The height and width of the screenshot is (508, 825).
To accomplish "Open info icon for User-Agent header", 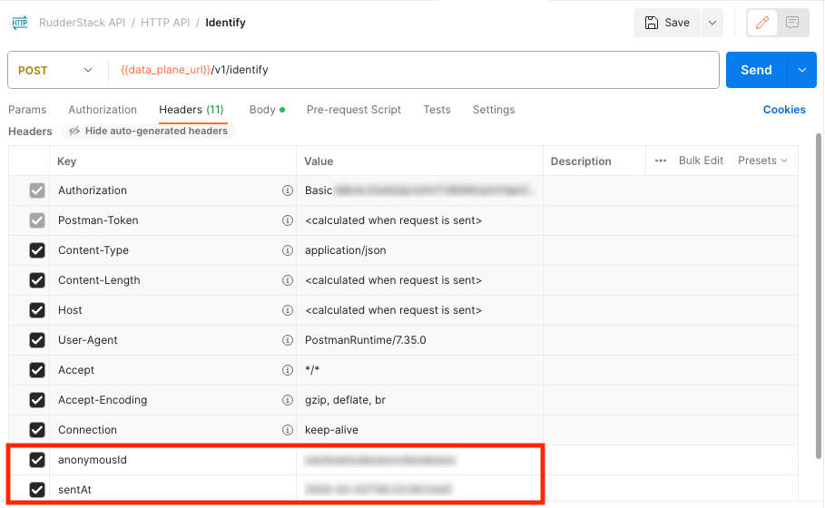I will tap(288, 340).
